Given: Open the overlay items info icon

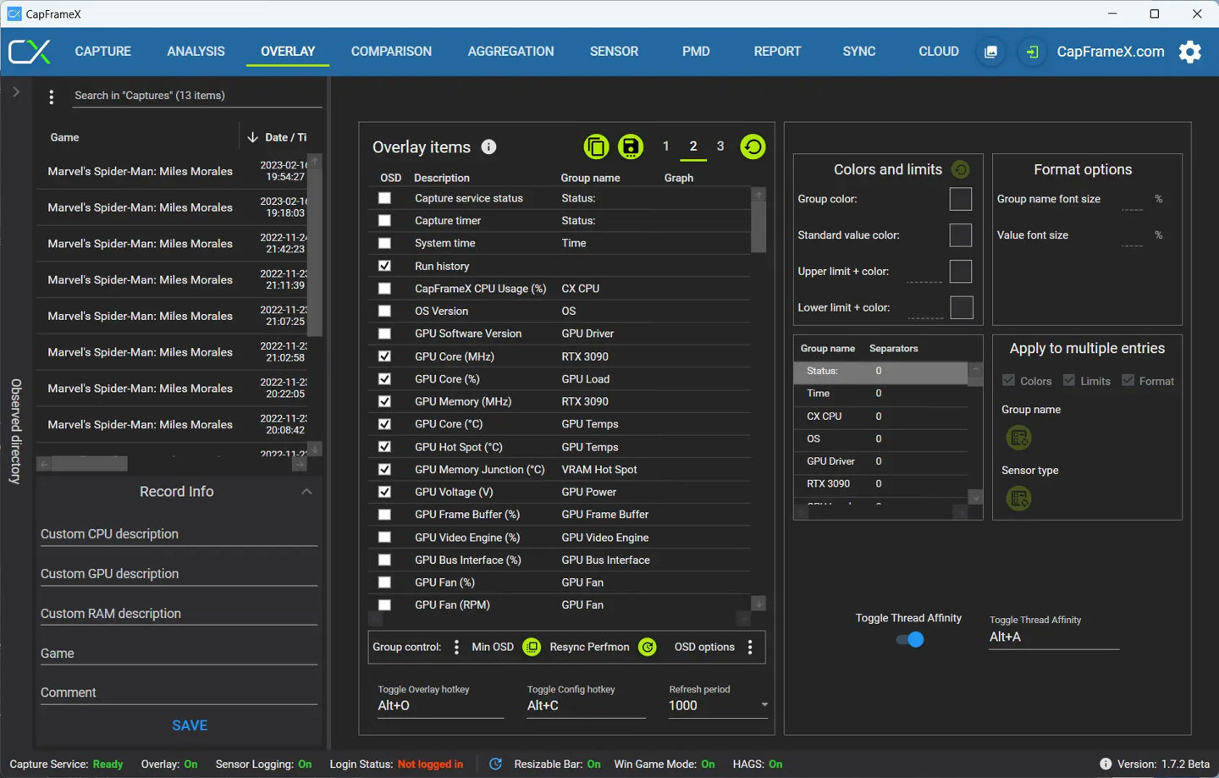Looking at the screenshot, I should pyautogui.click(x=488, y=147).
